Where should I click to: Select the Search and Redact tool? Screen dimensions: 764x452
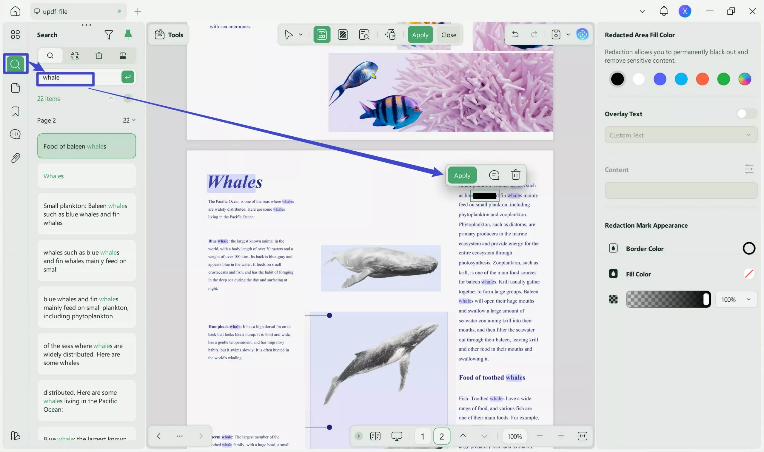coord(364,34)
